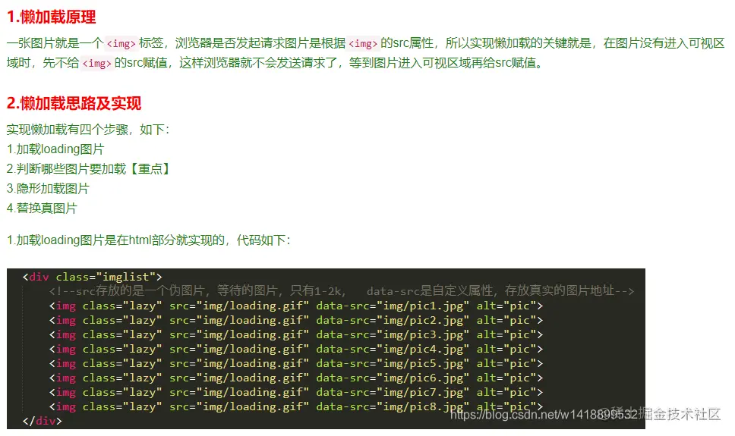The height and width of the screenshot is (436, 735).
Task: Click the list item '2.判断哪些图片要加载【重点】'
Action: (88, 169)
